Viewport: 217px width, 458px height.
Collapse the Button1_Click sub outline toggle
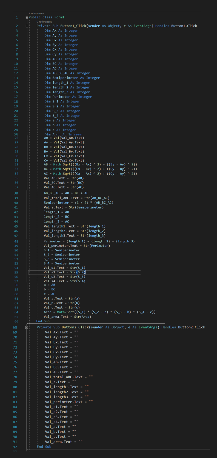point(27,26)
